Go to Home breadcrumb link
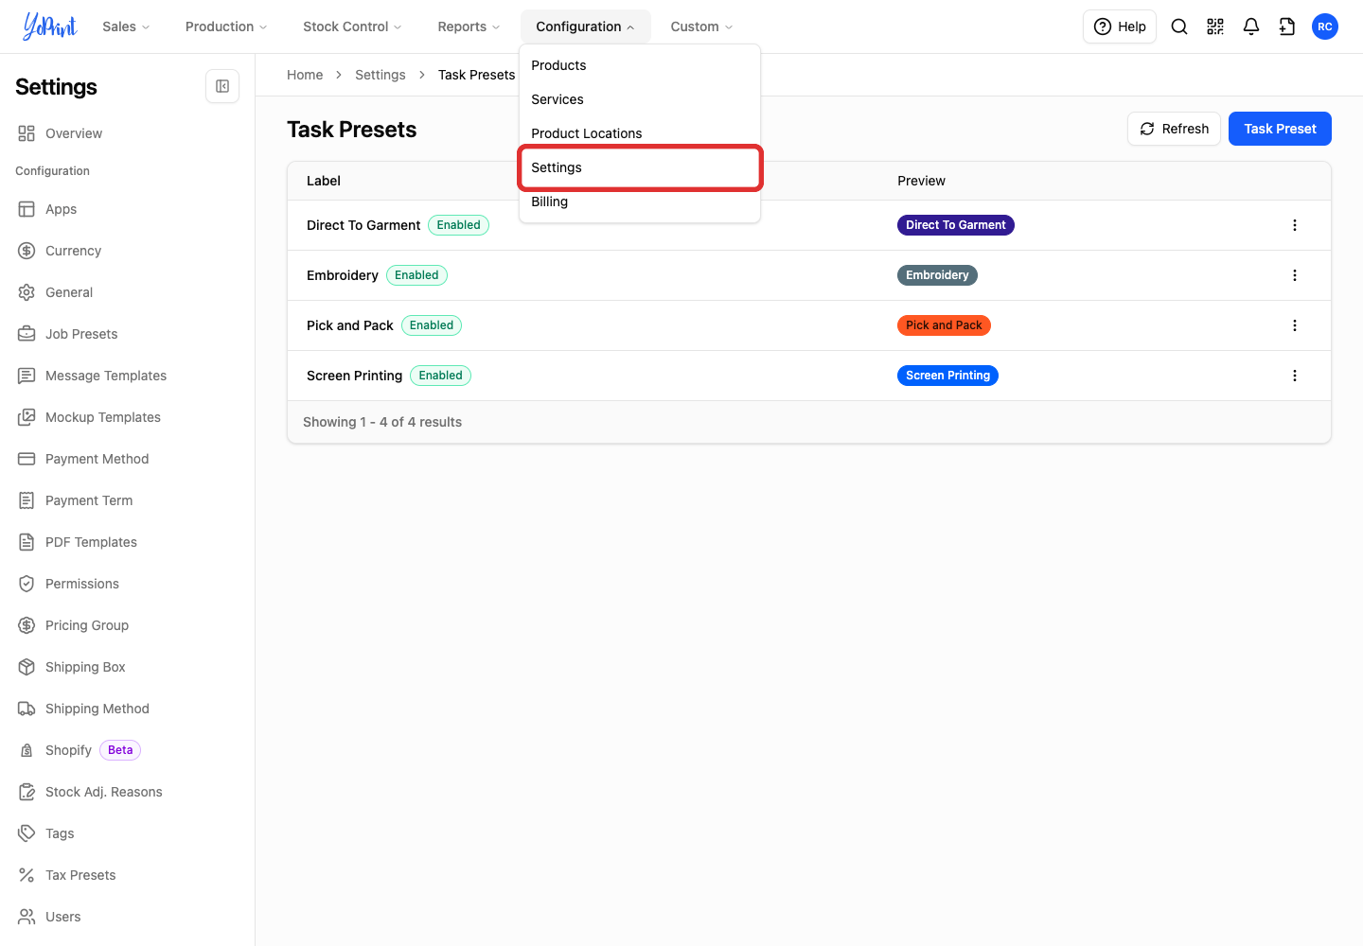1363x946 pixels. [x=305, y=75]
